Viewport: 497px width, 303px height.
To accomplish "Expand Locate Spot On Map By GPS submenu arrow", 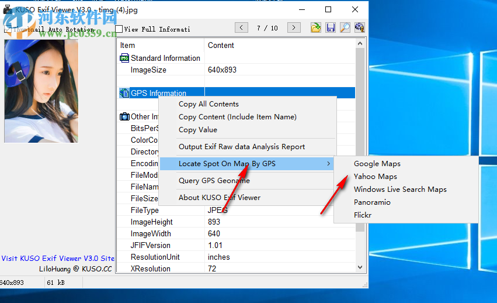I will (328, 164).
